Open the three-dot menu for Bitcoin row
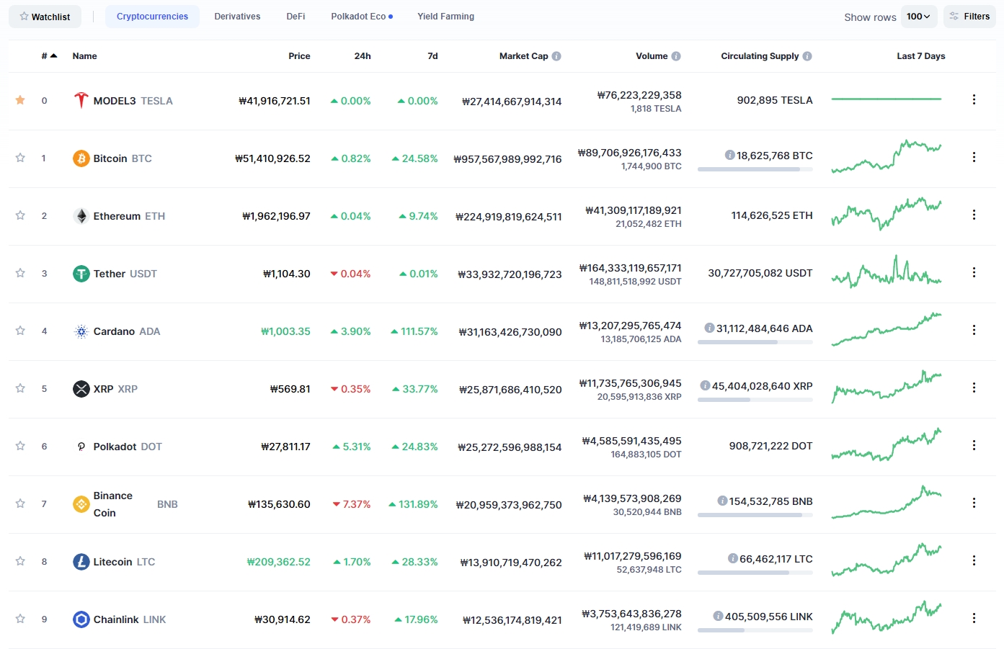Screen dimensions: 1004x649 [x=974, y=157]
